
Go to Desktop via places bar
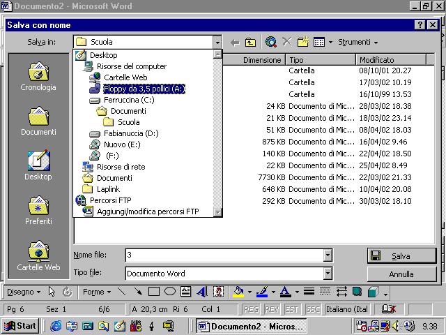[38, 165]
